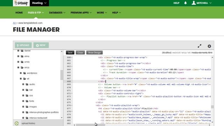This screenshot has width=224, height=126.
Task: Expand the intense-photographer-portfolio folder node
Action: coord(23,112)
